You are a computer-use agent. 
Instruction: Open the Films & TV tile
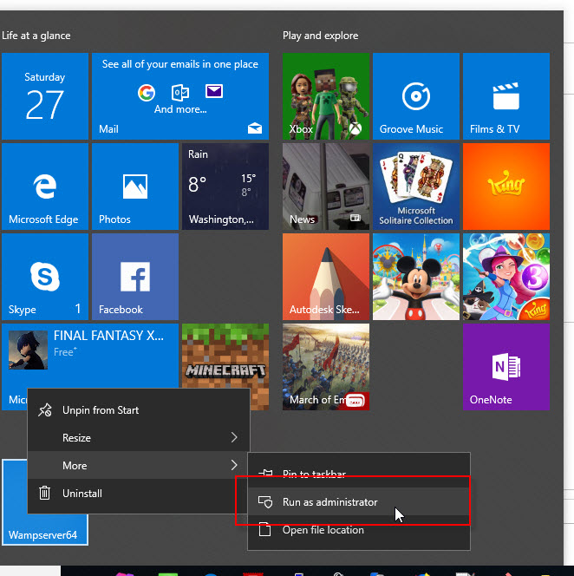506,96
